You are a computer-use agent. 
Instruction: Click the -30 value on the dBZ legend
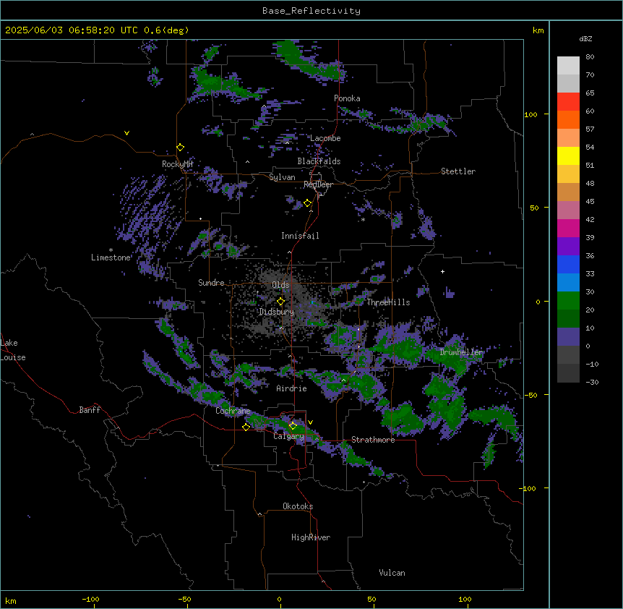592,382
